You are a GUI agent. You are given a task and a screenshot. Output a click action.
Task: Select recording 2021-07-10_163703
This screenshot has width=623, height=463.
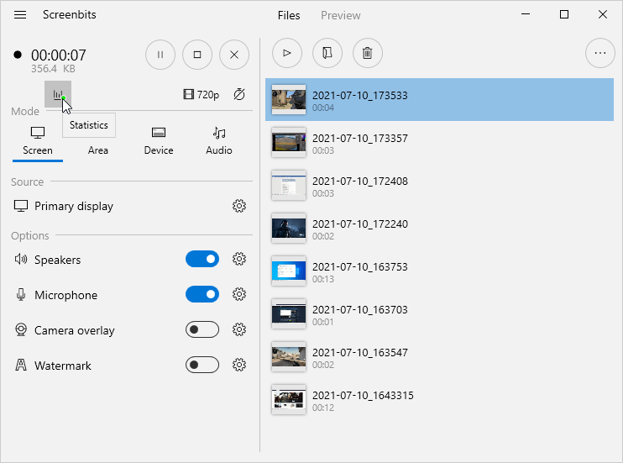(x=439, y=314)
